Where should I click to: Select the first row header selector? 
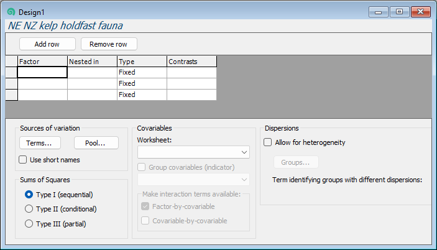tap(11, 72)
